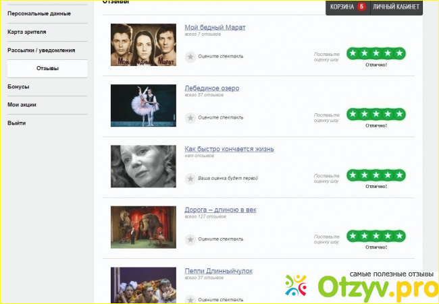Rate Дорога – длиною в век show fourth star

388,236
